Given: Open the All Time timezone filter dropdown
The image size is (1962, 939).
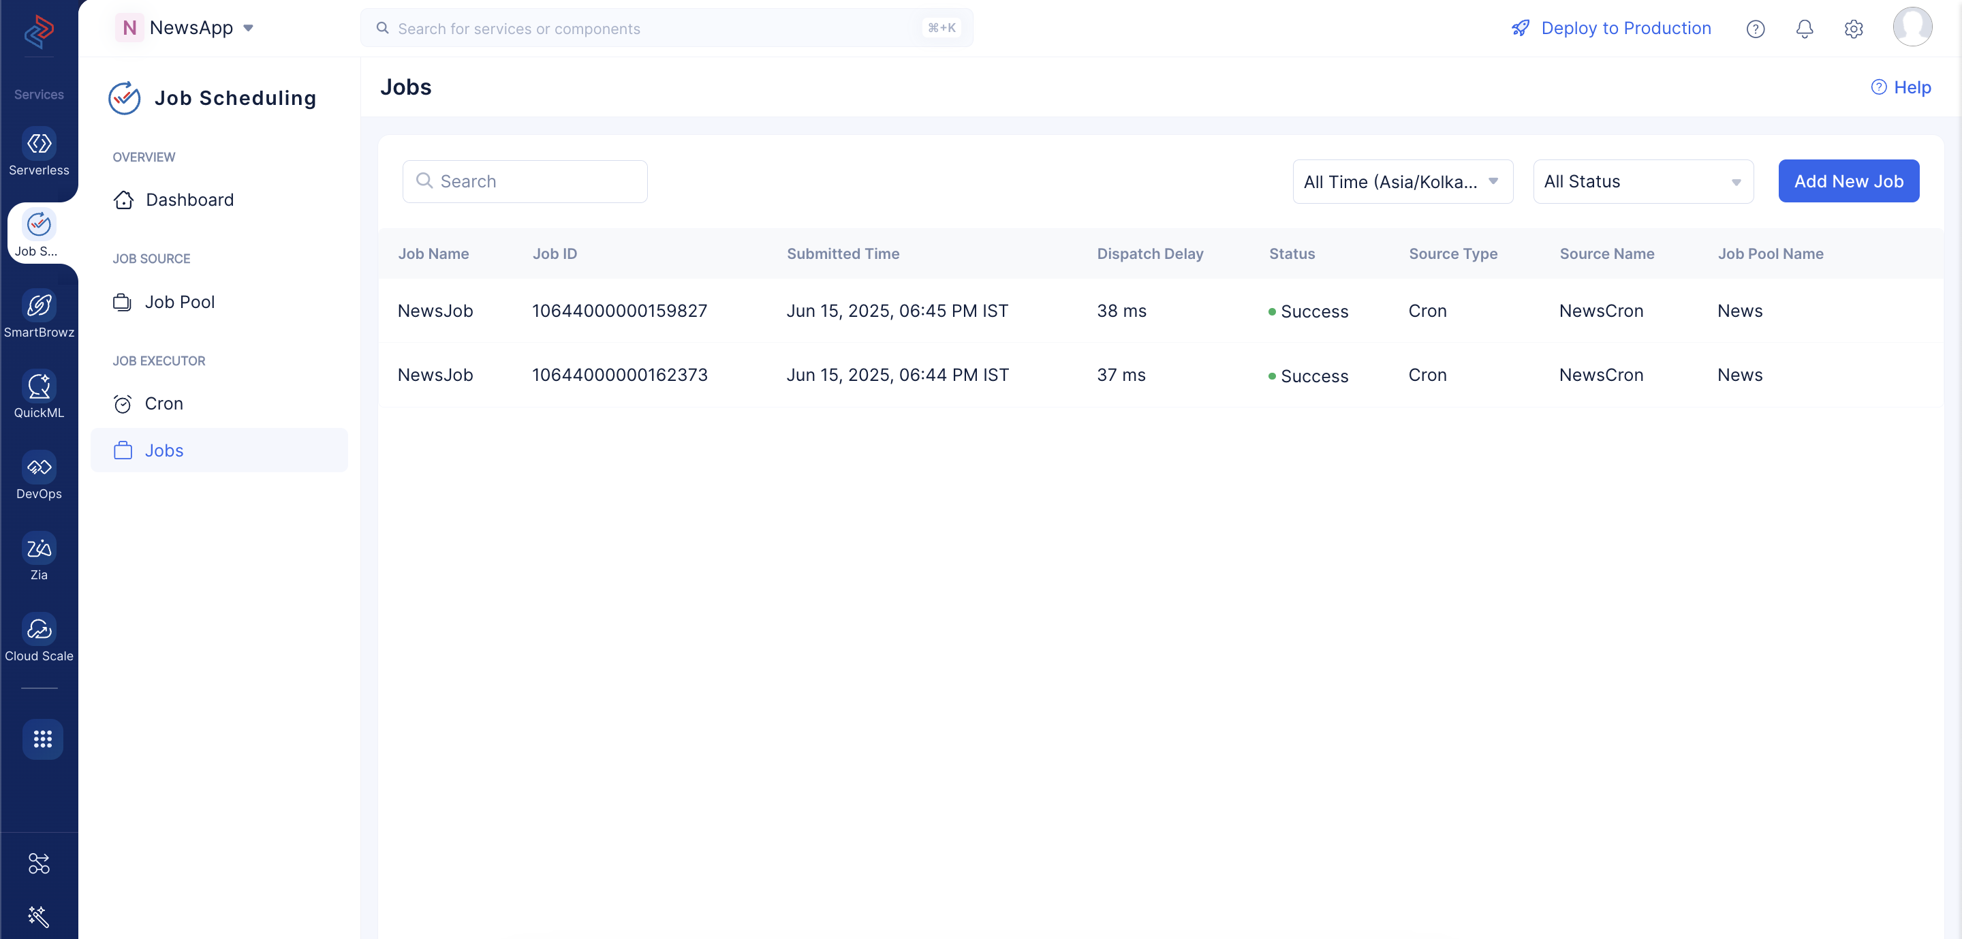Looking at the screenshot, I should (x=1402, y=181).
